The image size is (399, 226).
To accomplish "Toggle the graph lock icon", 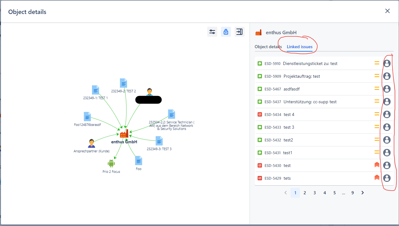I will pyautogui.click(x=226, y=32).
